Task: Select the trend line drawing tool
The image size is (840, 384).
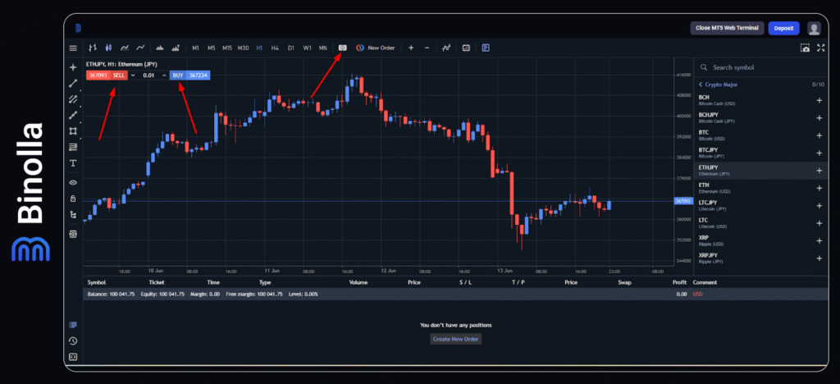Action: (x=73, y=83)
